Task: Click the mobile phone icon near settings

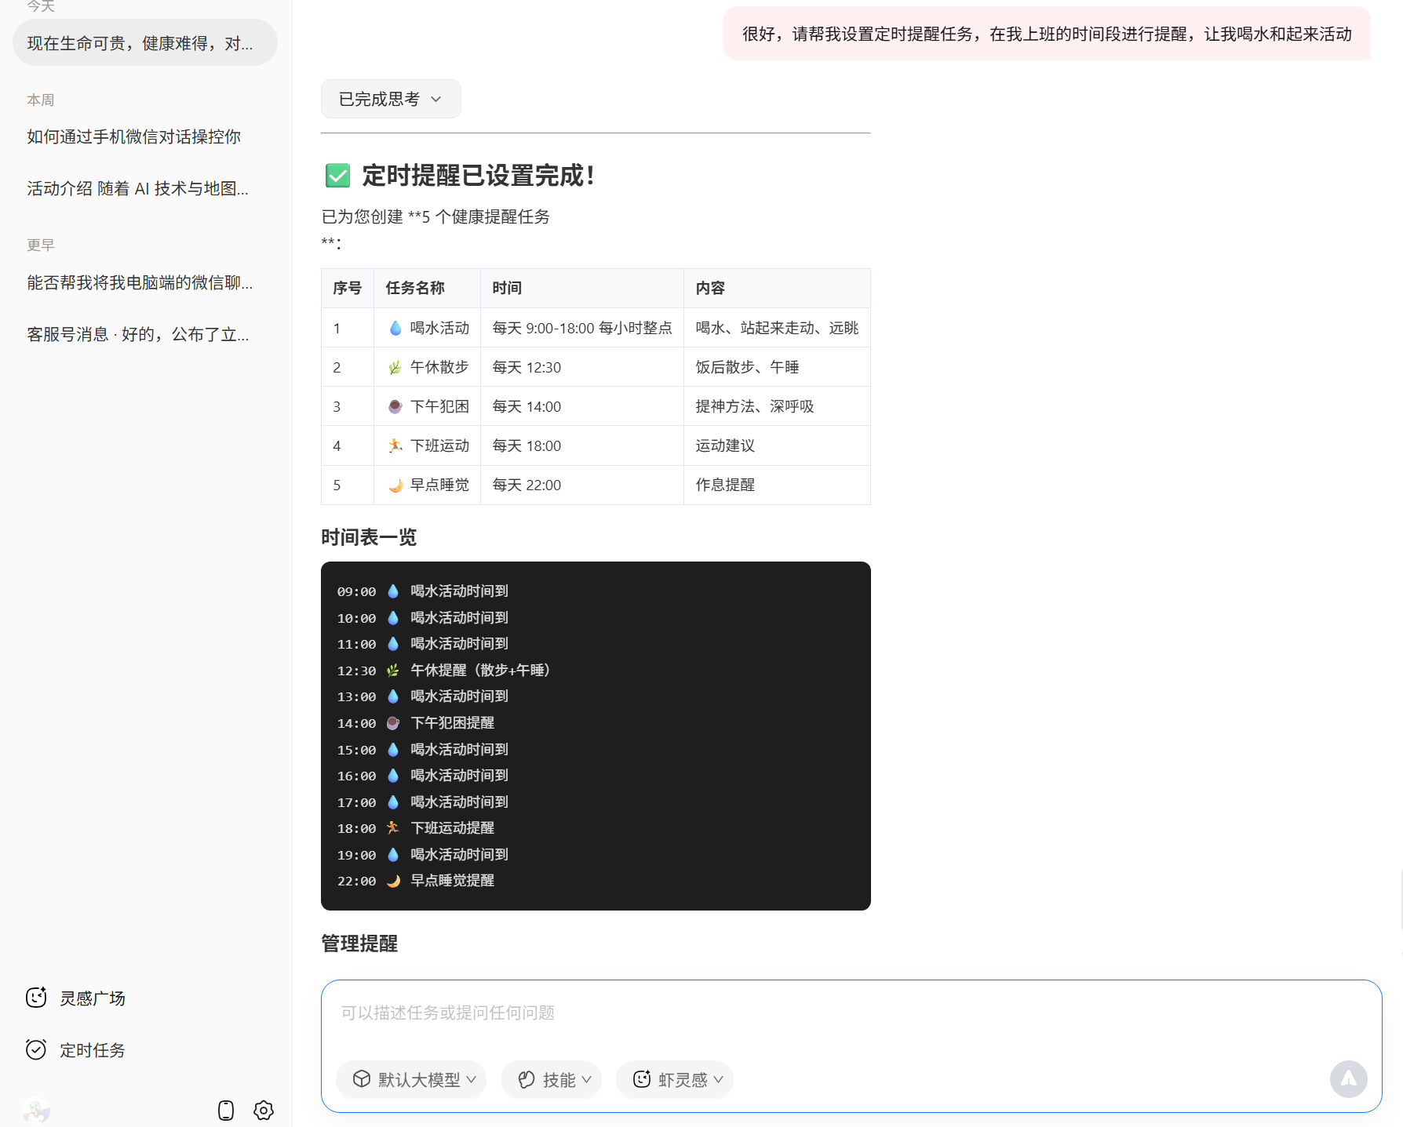Action: [226, 1111]
